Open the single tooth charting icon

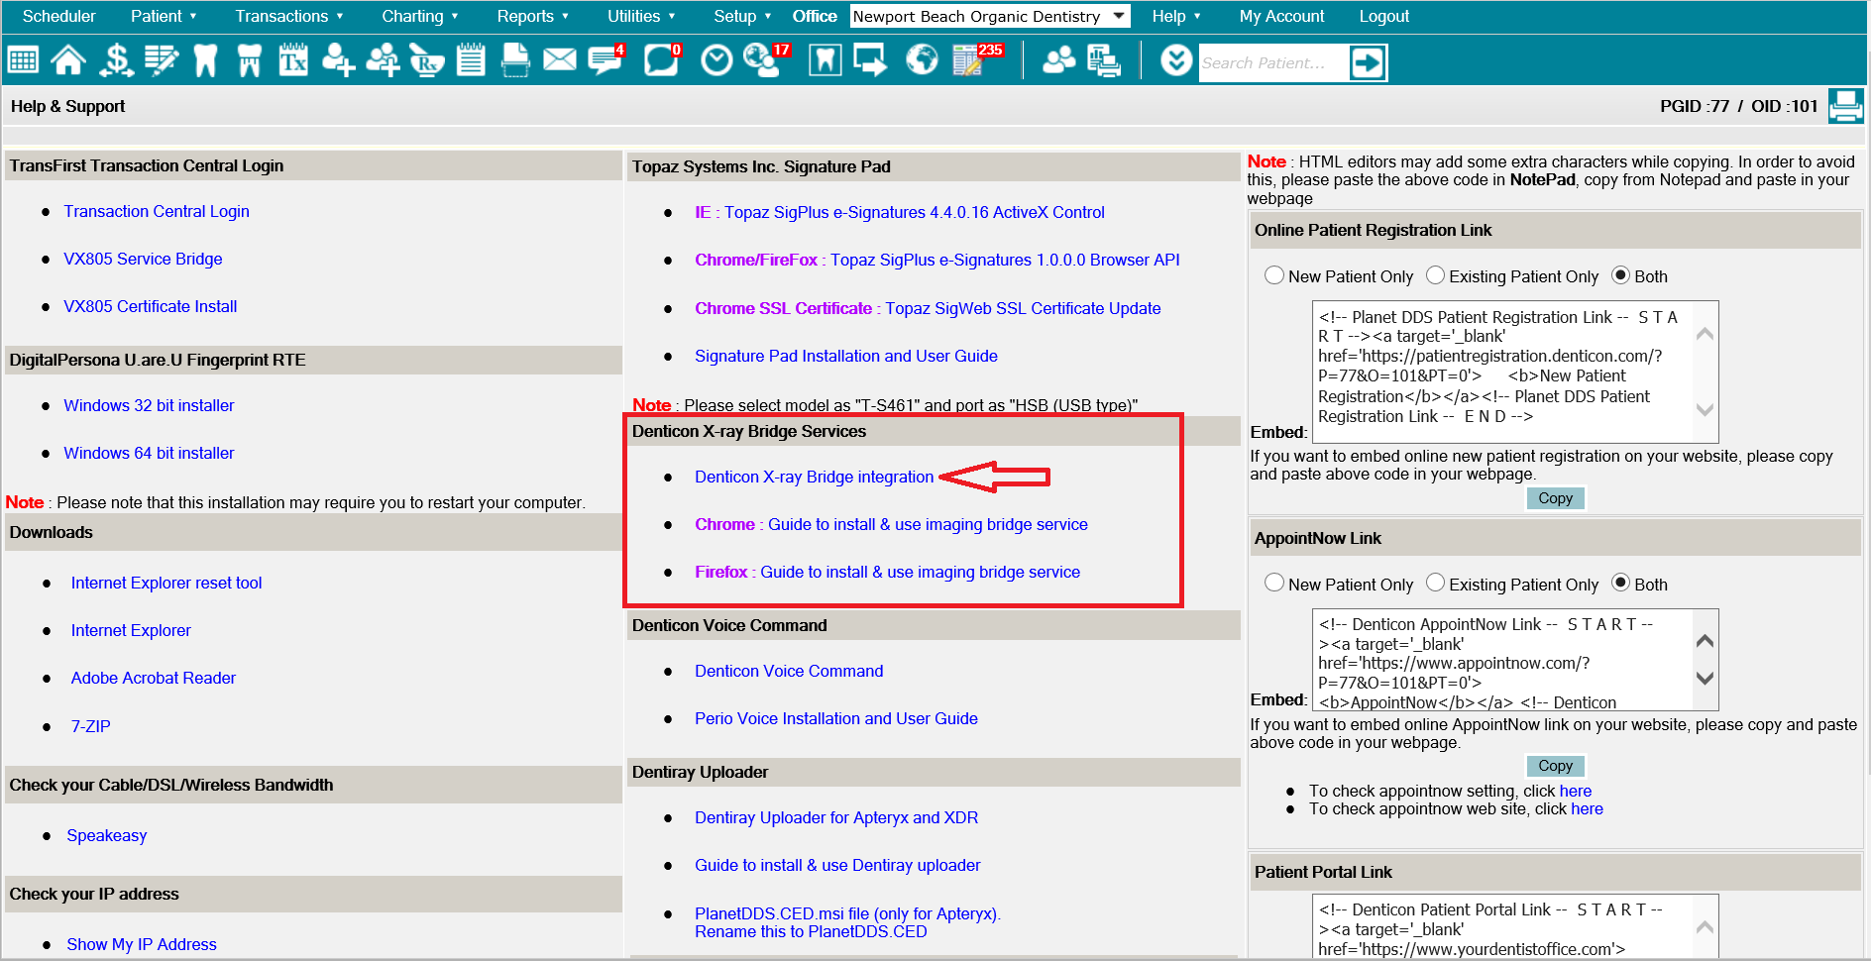coord(205,60)
